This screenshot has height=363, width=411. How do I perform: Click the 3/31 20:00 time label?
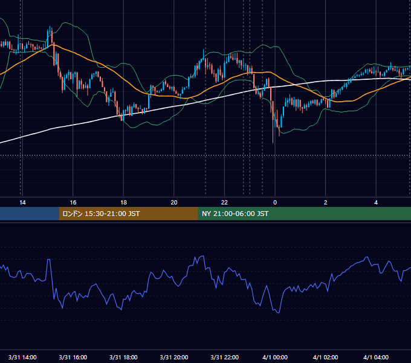tap(174, 357)
